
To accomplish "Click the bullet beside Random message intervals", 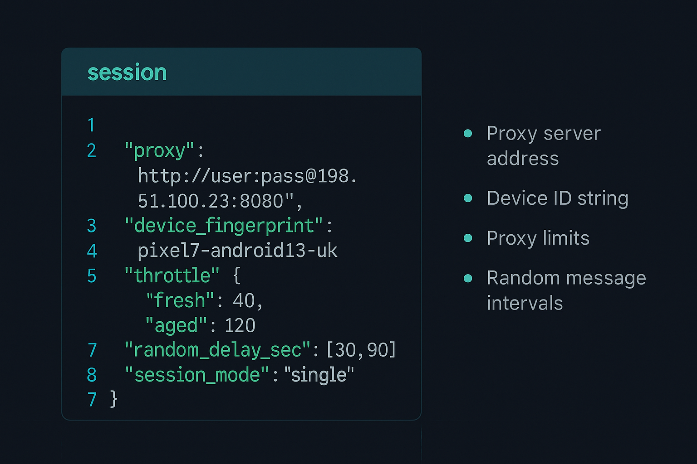I will pos(468,278).
